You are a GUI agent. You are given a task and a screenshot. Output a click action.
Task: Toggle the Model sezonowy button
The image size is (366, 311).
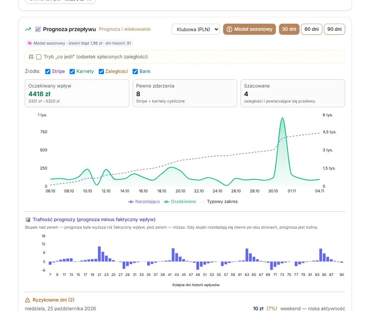pos(250,29)
